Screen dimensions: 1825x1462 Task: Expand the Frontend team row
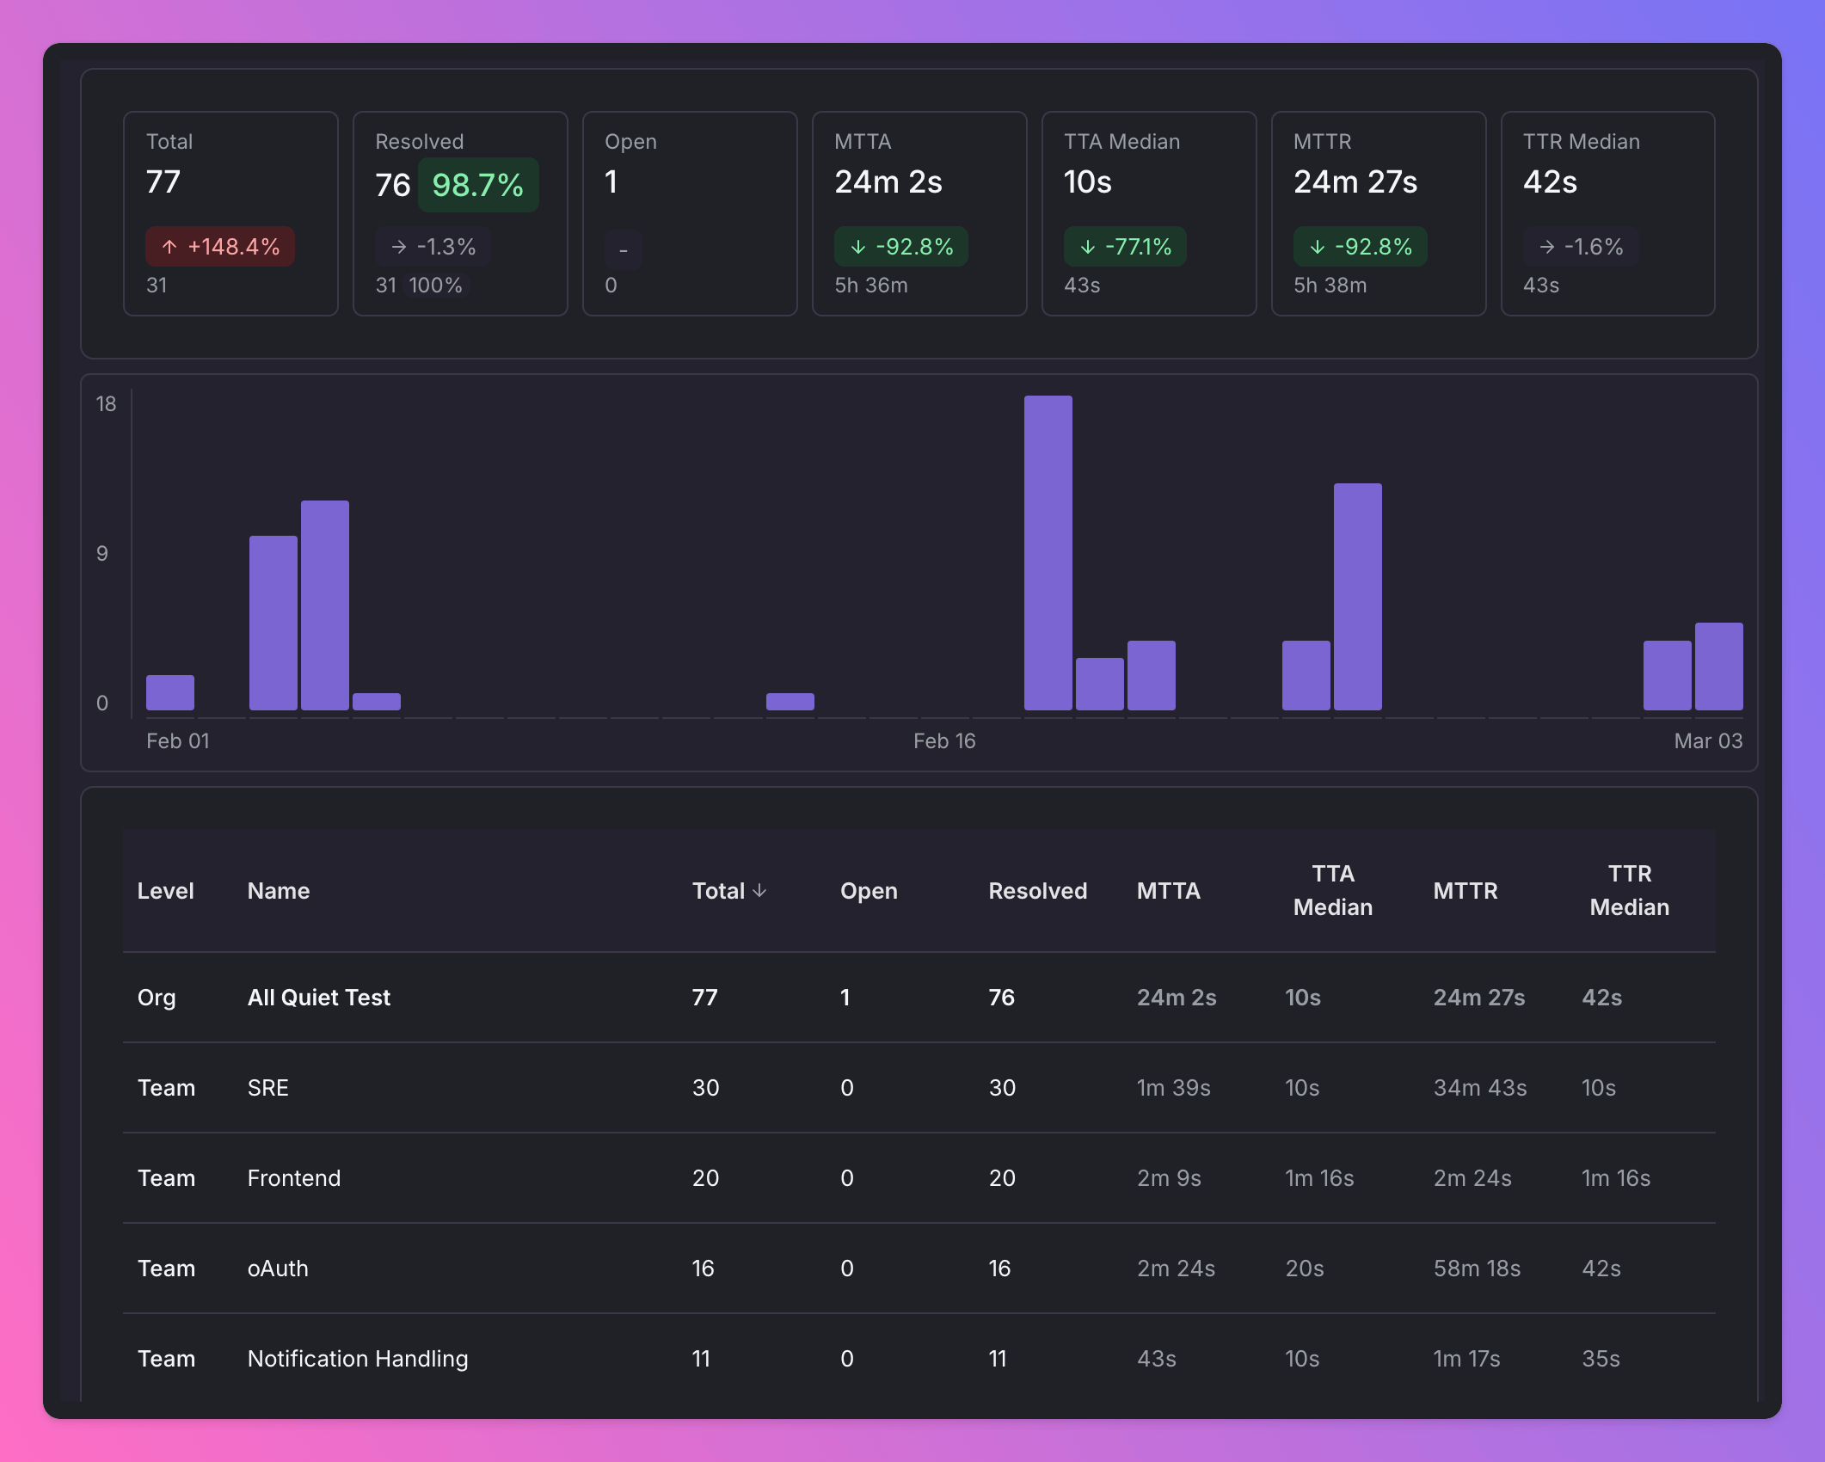click(294, 1178)
